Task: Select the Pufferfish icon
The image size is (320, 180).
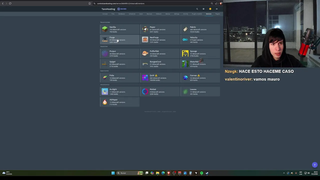Action: [x=145, y=53]
